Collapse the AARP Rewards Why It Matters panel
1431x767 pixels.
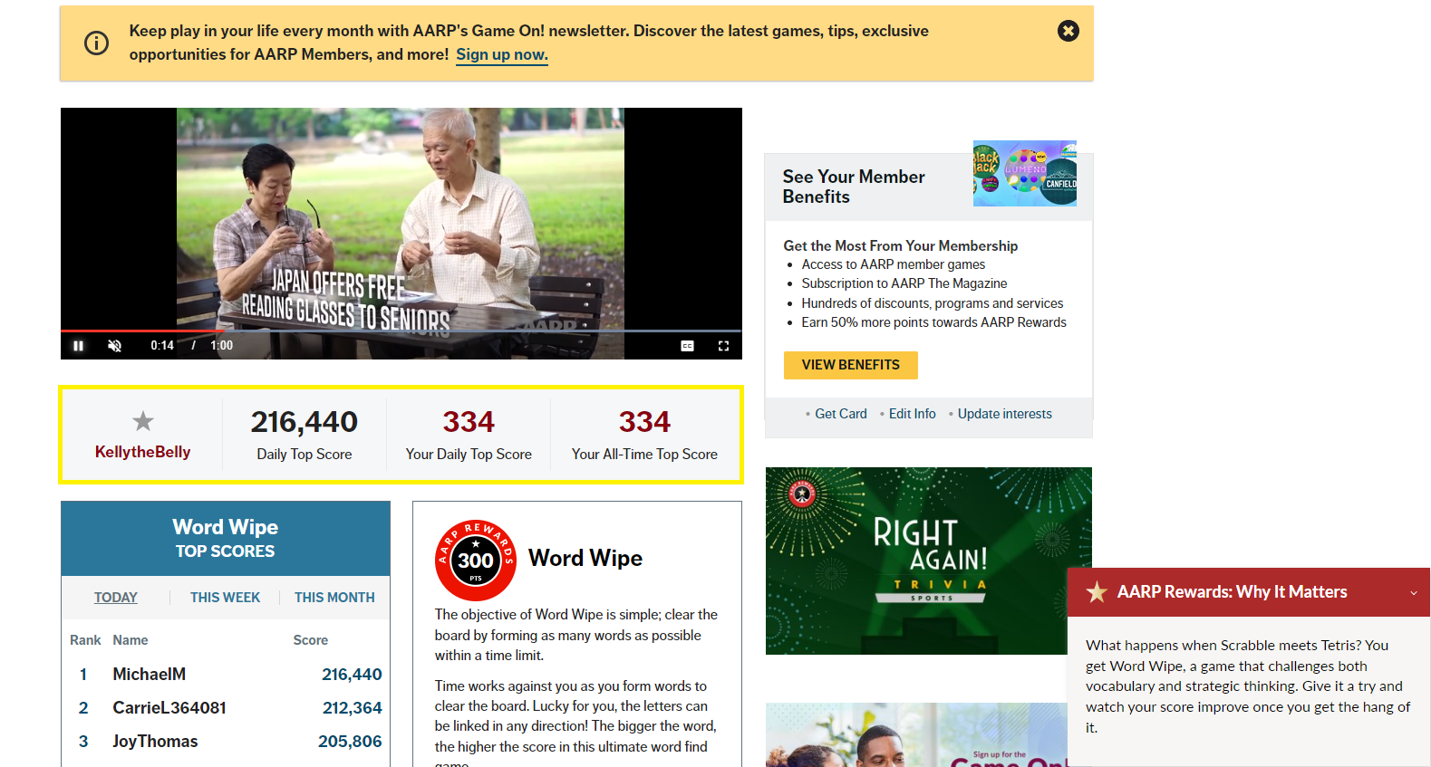(1413, 593)
